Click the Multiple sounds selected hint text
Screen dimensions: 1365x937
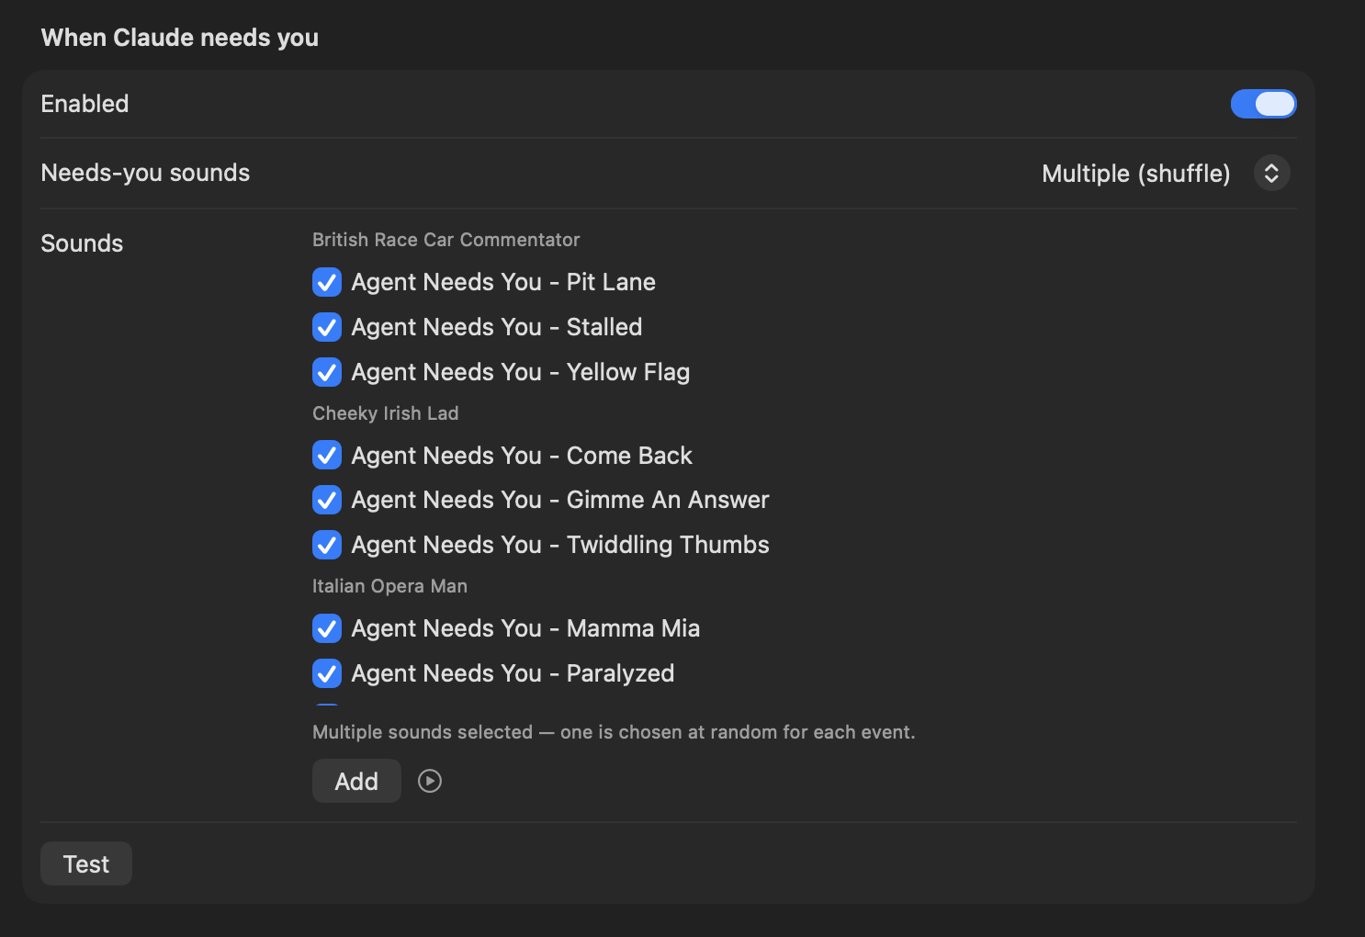614,732
